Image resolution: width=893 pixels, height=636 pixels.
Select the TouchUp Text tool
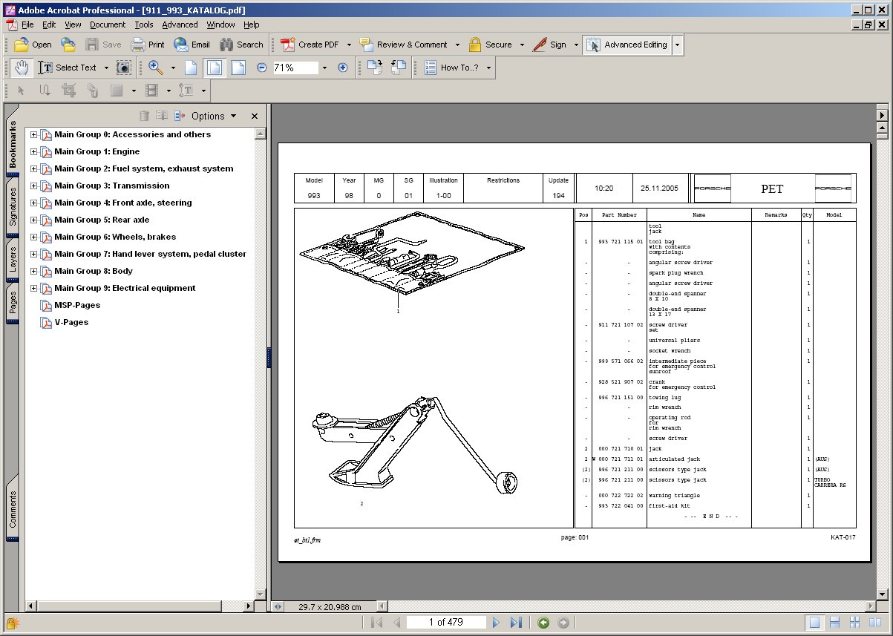tap(186, 91)
